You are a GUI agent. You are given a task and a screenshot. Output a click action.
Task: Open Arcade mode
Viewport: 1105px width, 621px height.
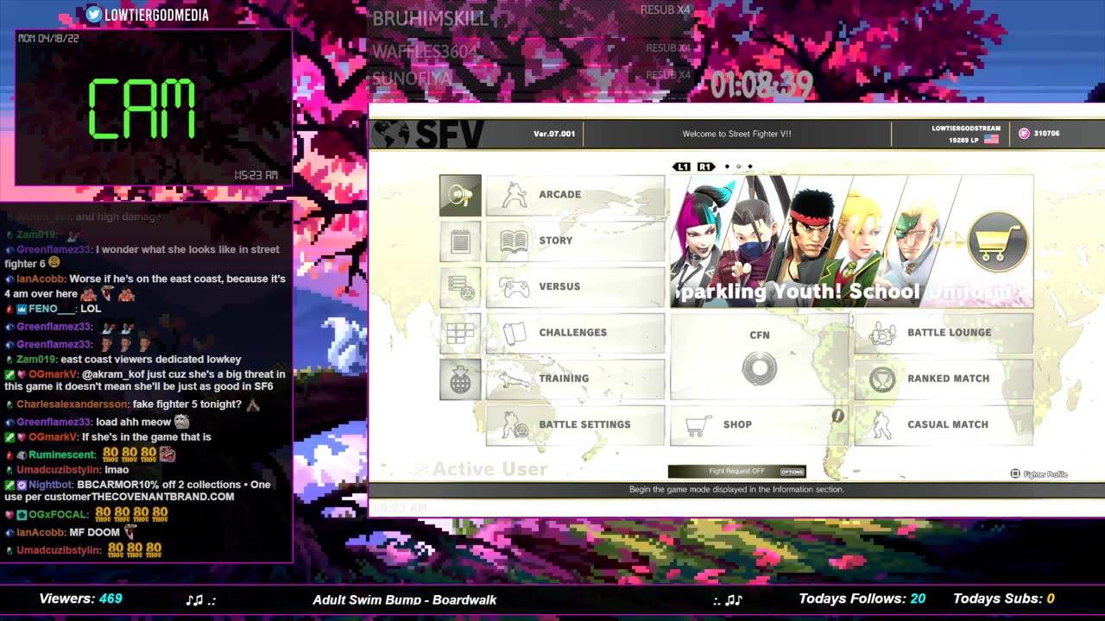[576, 195]
